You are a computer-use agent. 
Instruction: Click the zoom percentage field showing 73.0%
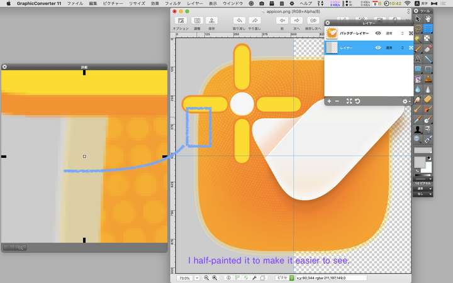tap(184, 278)
